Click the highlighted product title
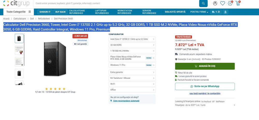The height and width of the screenshot is (120, 259). (120, 27)
